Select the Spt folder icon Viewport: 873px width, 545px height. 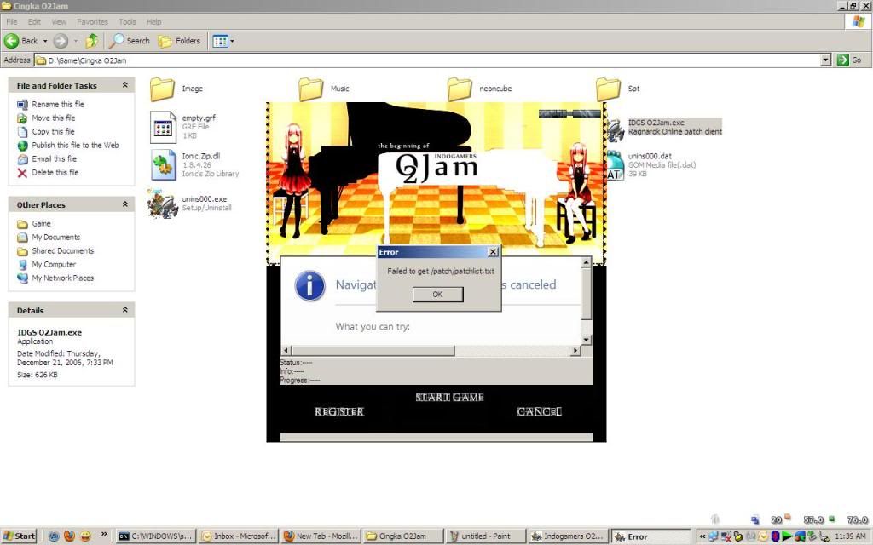tap(608, 89)
